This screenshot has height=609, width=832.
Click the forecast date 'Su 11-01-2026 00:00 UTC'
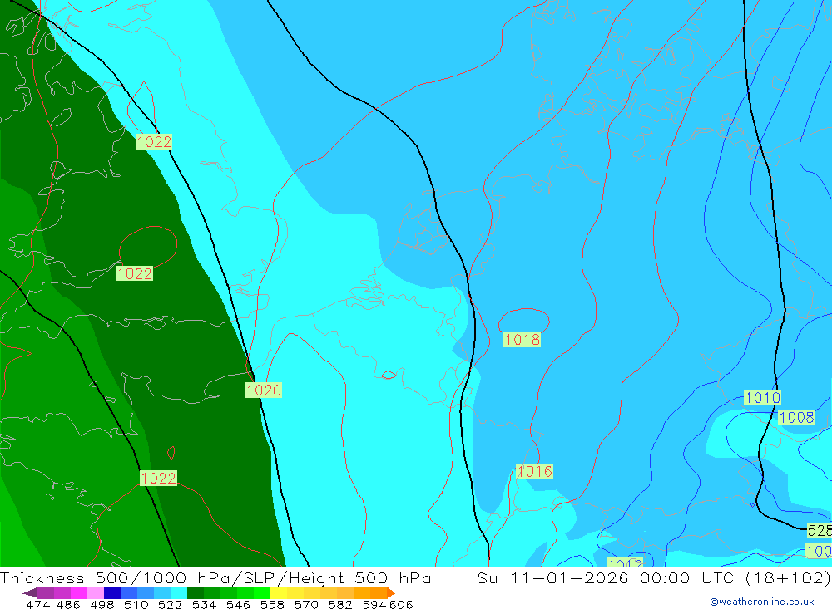[605, 577]
